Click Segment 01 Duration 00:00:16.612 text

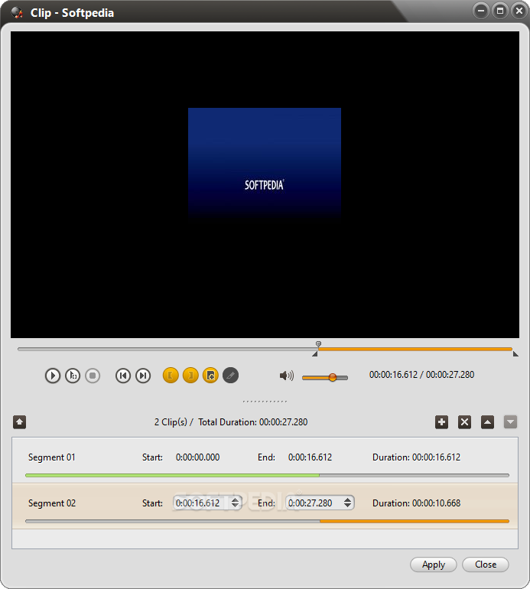pyautogui.click(x=416, y=457)
